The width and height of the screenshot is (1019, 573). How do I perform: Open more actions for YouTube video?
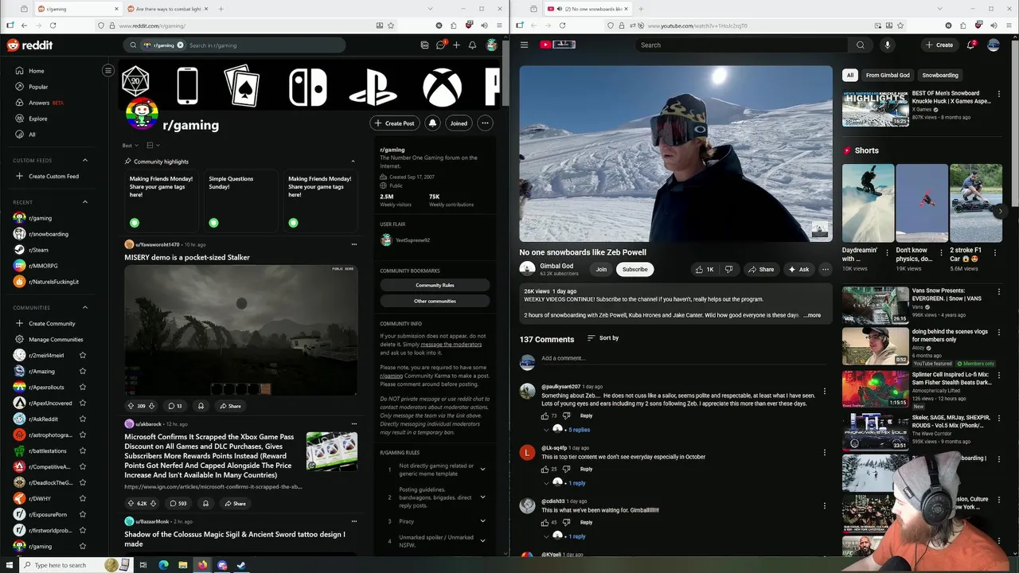[826, 270]
